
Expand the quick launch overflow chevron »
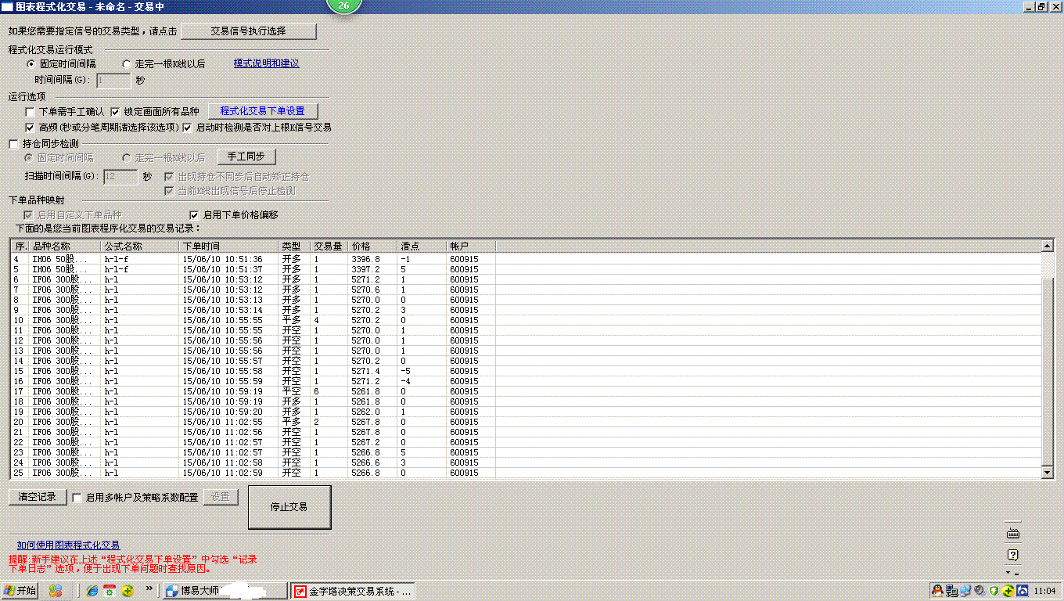(x=149, y=588)
